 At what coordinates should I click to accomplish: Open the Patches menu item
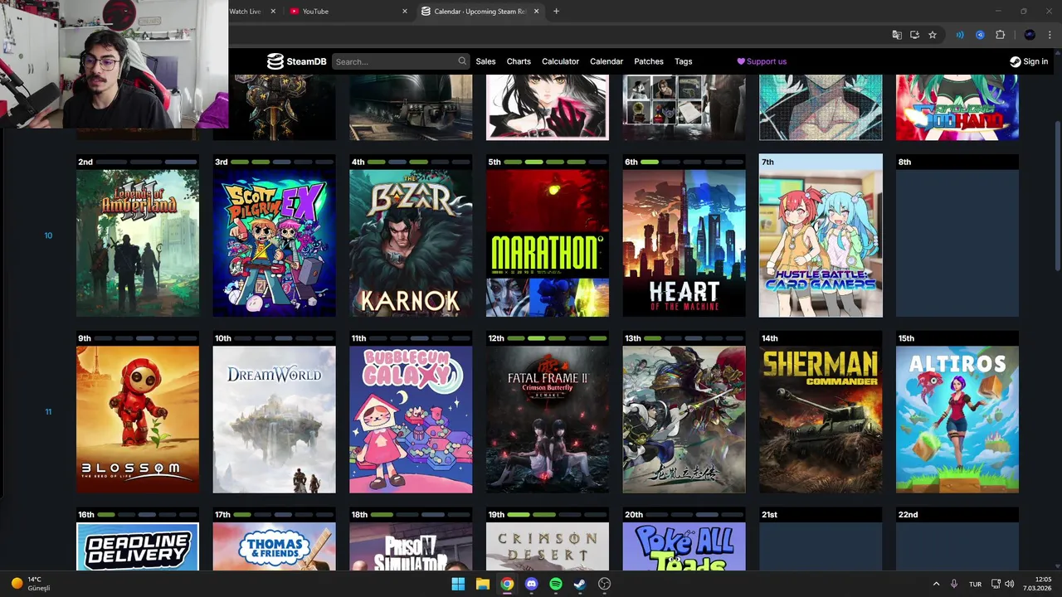pyautogui.click(x=649, y=61)
